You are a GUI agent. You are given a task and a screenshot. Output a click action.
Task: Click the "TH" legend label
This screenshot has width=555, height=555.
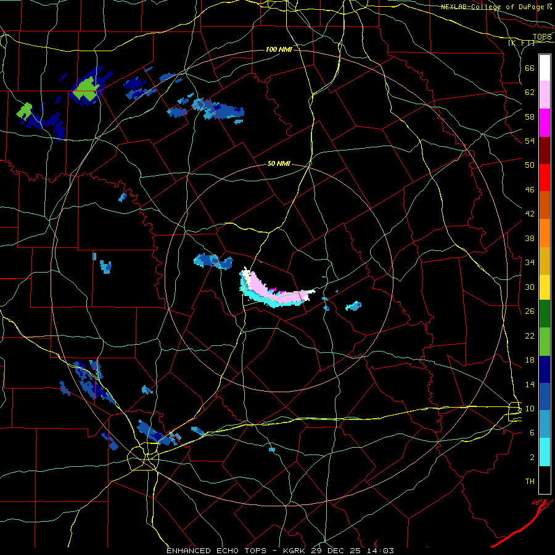530,482
